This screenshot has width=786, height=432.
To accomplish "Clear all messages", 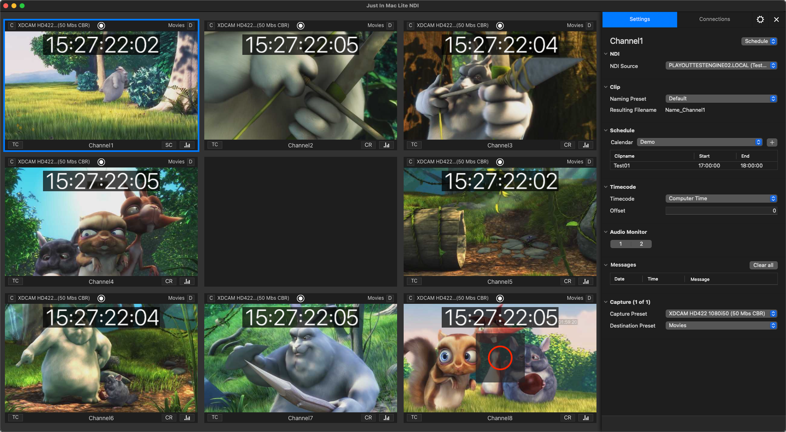I will click(763, 265).
